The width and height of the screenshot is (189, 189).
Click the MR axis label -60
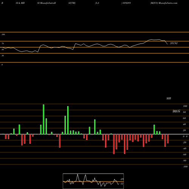click(x=184, y=155)
